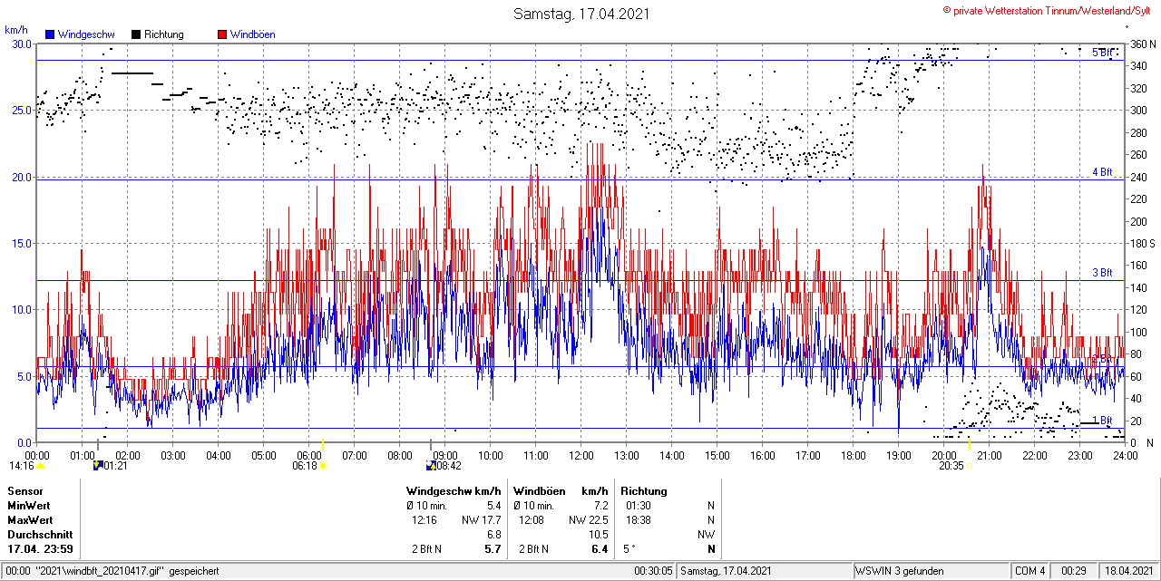1161x581 pixels.
Task: Click the black Richtung legend square
Action: tap(136, 34)
